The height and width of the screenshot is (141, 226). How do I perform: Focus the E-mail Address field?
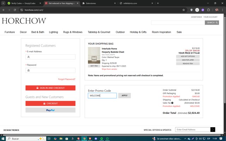(x=50, y=57)
